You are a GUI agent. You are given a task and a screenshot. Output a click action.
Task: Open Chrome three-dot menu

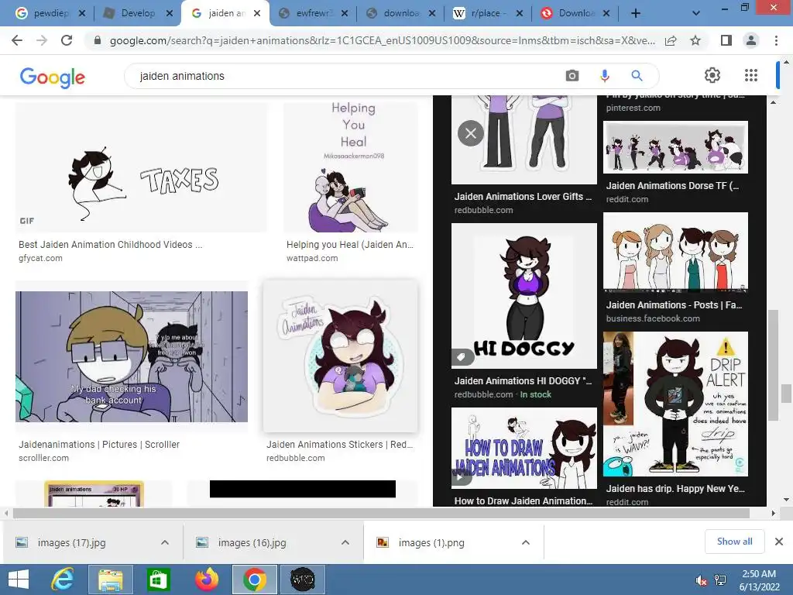pos(776,40)
